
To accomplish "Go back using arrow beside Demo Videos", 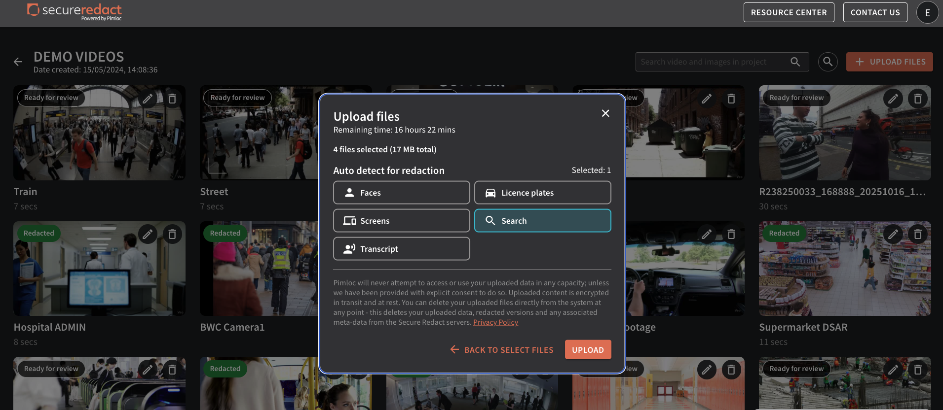I will point(18,62).
